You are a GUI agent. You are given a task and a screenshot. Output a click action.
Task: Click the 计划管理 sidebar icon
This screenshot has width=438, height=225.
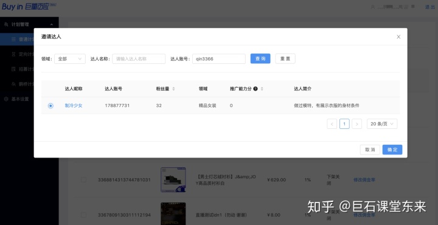[6, 24]
